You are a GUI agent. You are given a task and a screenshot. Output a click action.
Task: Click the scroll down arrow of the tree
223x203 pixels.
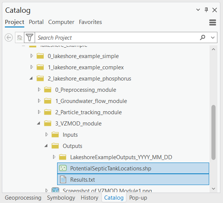[213, 189]
